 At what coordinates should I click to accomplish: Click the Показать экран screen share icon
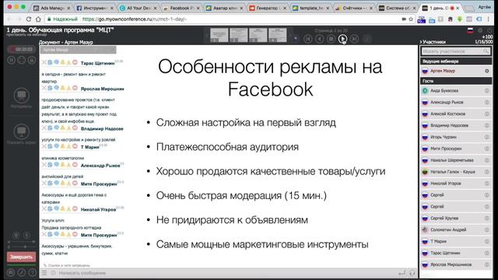click(21, 131)
